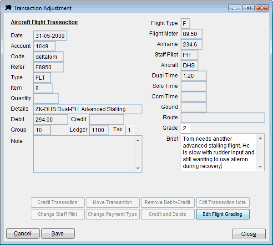The height and width of the screenshot is (245, 273).
Task: Select the Dual Time field
Action: [193, 76]
